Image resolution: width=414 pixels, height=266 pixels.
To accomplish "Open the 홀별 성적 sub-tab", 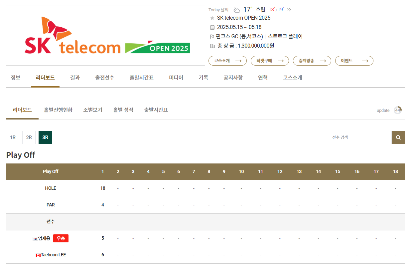I will [123, 110].
